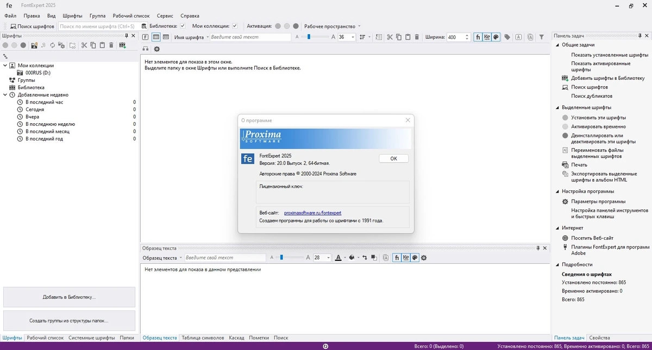Viewport: 652px width, 350px height.
Task: Click the Поиск шрифтов binoculars task icon
Action: tap(565, 87)
